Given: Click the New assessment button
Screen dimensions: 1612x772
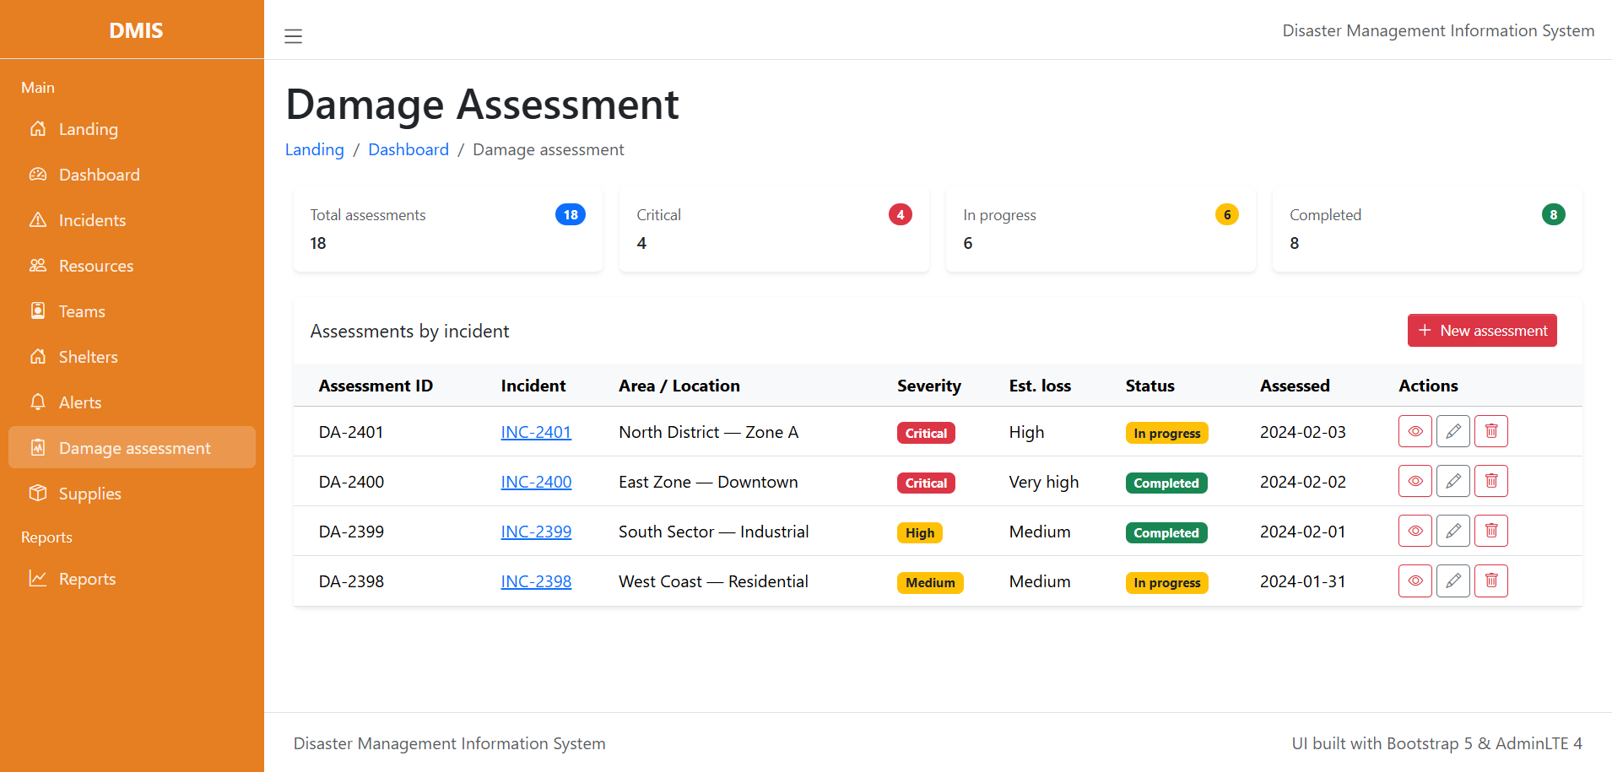Looking at the screenshot, I should point(1481,330).
